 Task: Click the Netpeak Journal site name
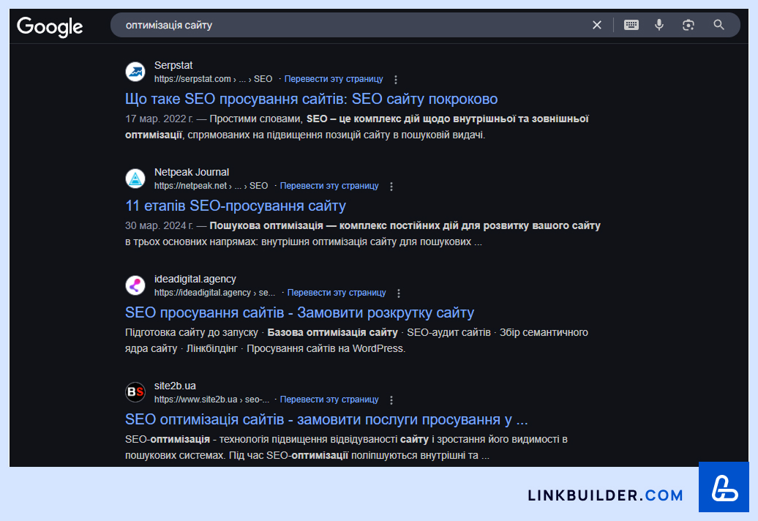click(x=192, y=172)
